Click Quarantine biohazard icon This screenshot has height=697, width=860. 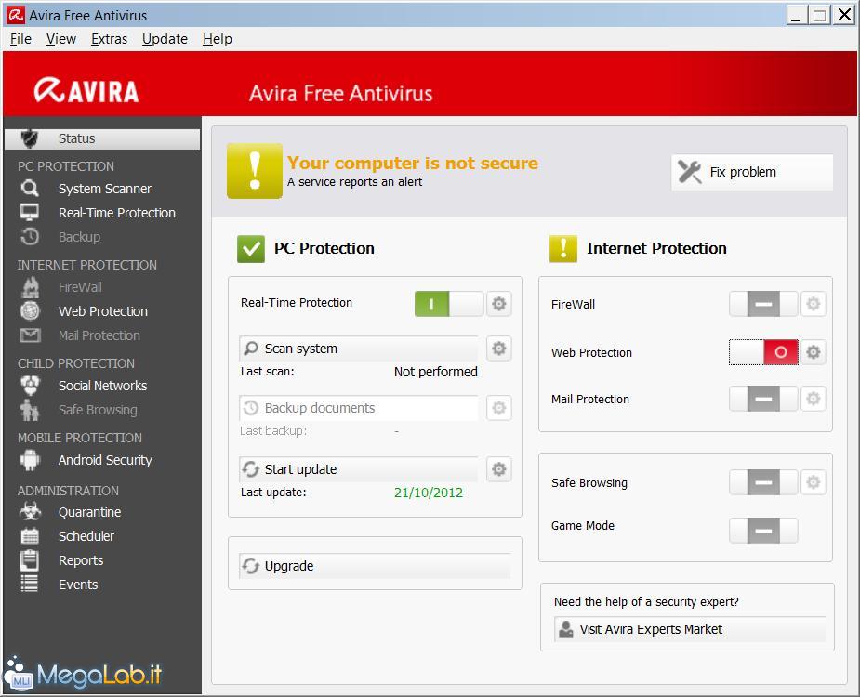click(30, 512)
